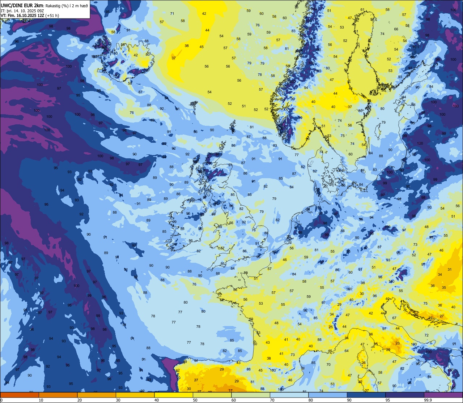The image size is (463, 403).
Task: Click the humidity value 25 in the Alps
Action: coord(331,327)
